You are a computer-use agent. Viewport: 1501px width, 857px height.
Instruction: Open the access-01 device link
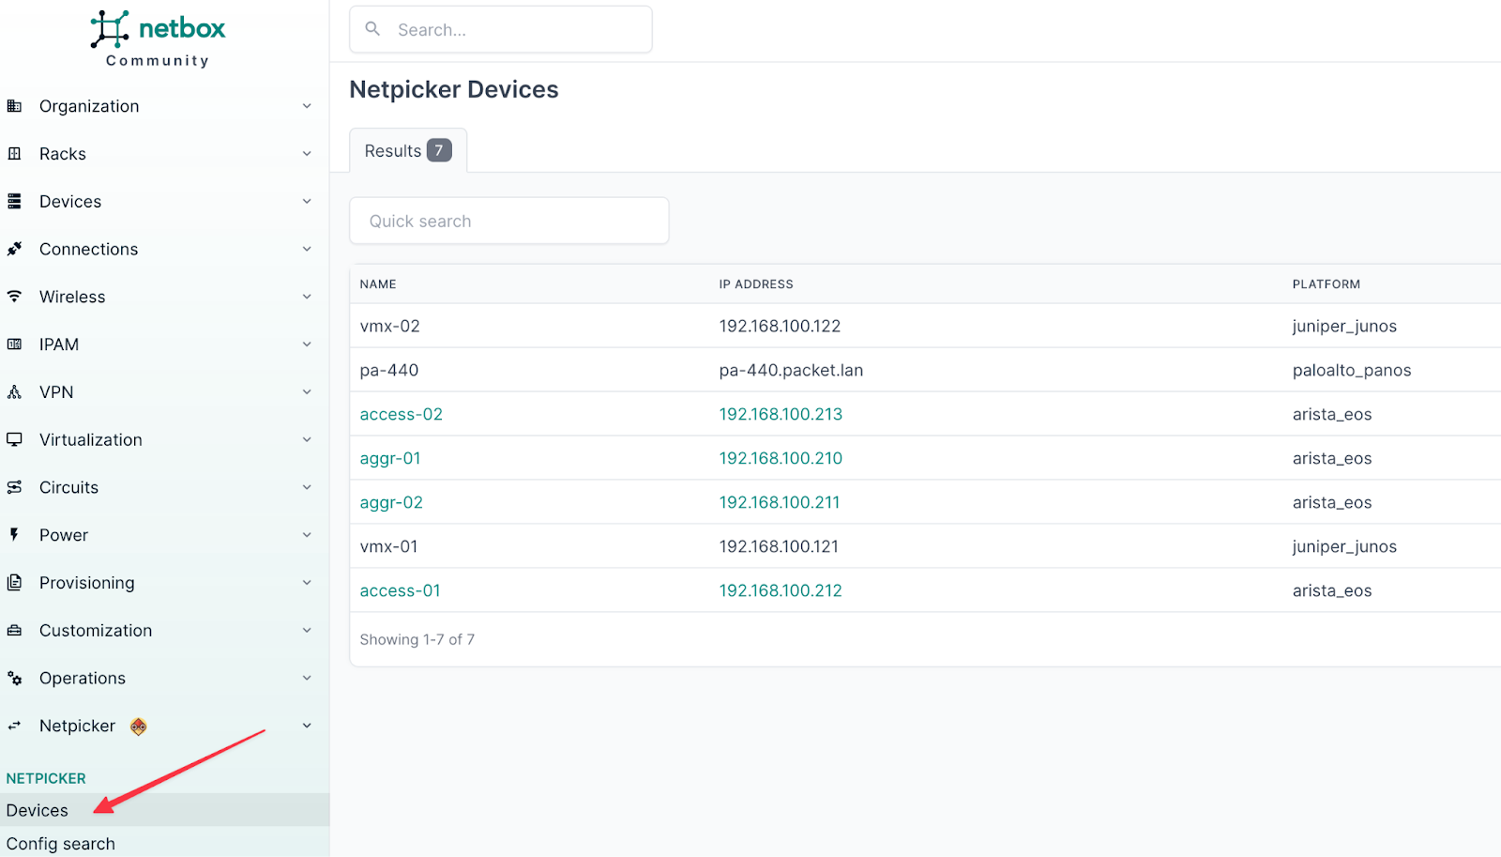[400, 590]
